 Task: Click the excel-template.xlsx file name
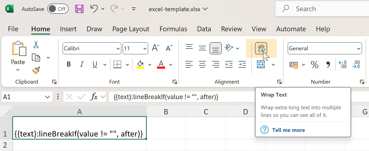pyautogui.click(x=175, y=9)
